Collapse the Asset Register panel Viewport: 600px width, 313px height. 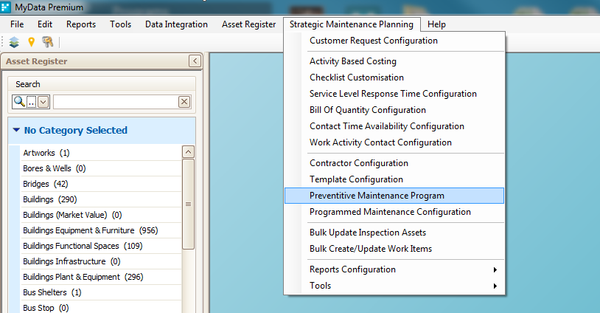[x=195, y=61]
